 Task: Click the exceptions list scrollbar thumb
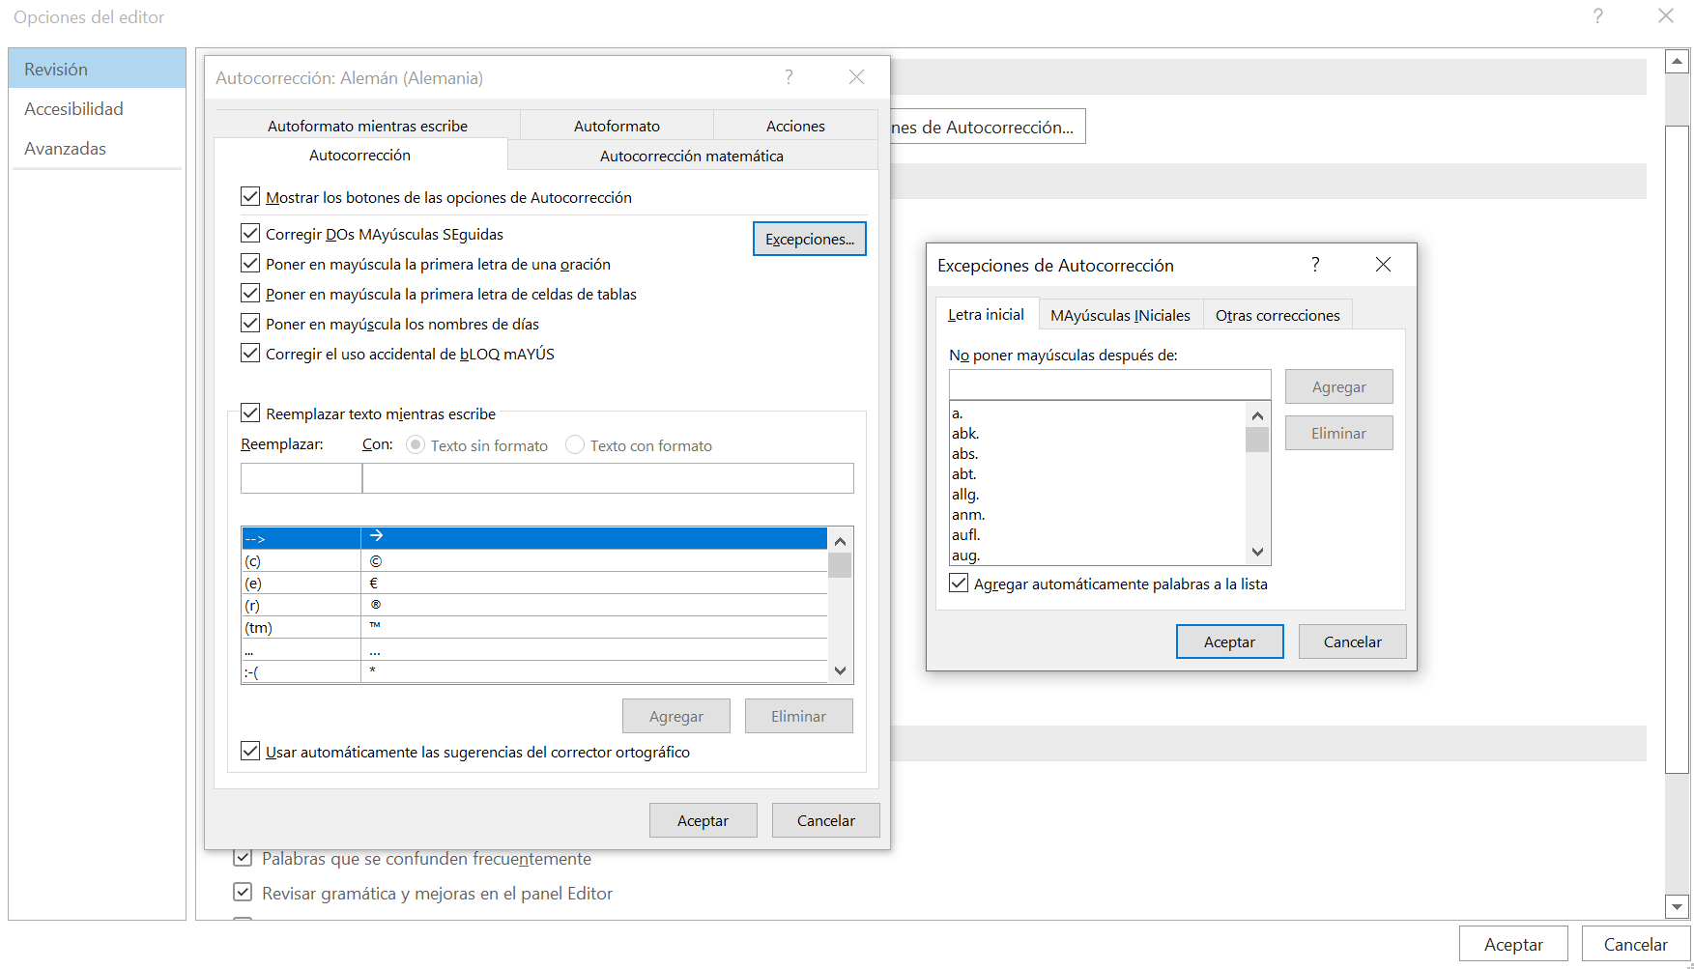(x=1257, y=440)
